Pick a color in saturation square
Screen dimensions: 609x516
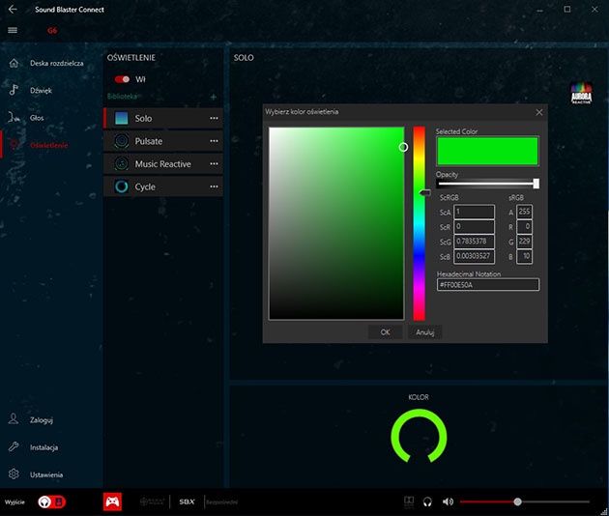[x=336, y=223]
